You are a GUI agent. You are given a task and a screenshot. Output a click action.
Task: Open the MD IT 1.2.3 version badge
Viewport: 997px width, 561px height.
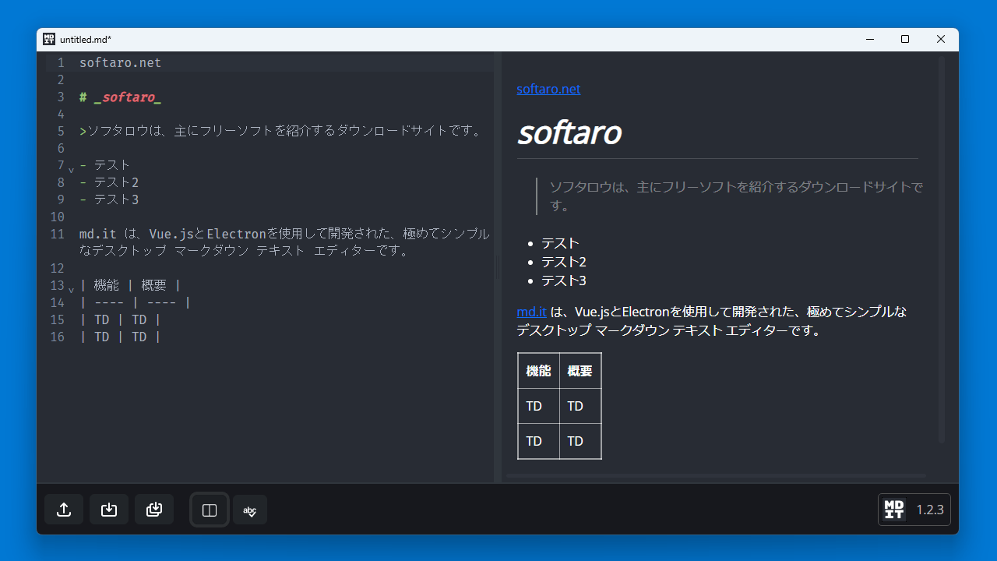pos(914,510)
